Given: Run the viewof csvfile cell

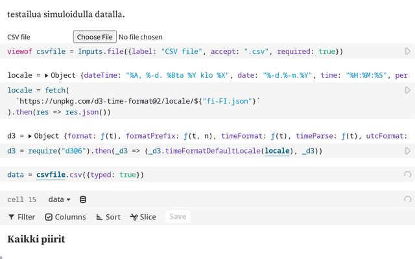Looking at the screenshot, I should pos(408,51).
